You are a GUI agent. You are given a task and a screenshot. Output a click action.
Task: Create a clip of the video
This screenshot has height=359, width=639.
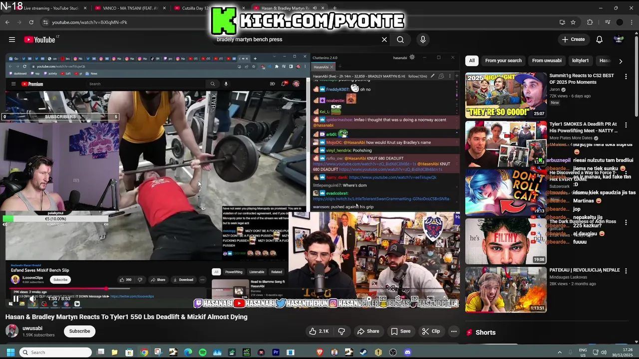[431, 331]
